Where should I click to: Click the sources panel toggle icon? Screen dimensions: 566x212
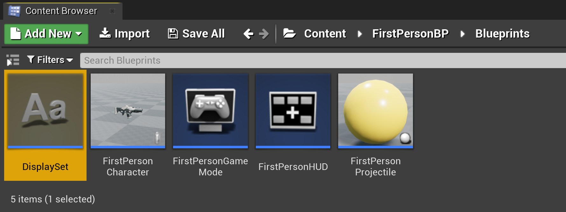coord(12,60)
